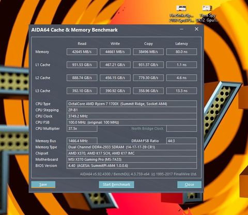Click the CPU Stepping label

[47, 110]
